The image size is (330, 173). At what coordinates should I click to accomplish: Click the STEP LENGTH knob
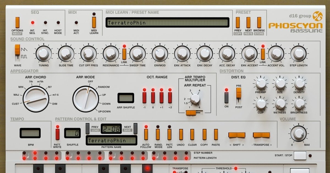click(299, 53)
